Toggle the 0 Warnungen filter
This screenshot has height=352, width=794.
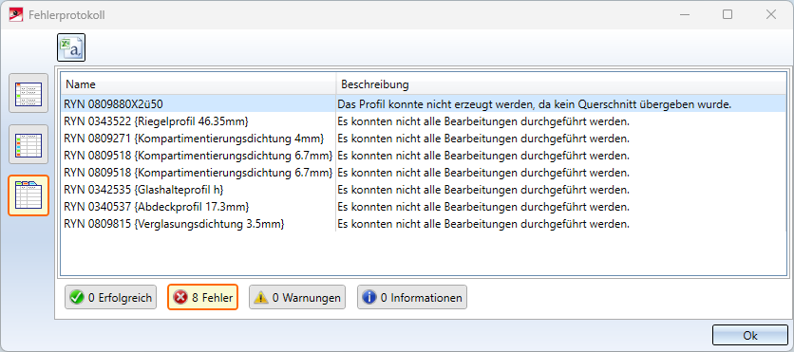pos(297,297)
